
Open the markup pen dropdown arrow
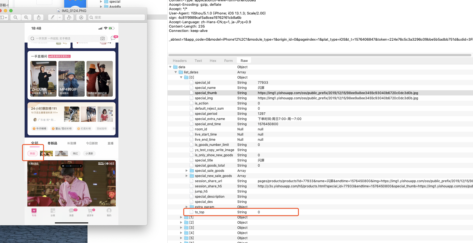[x=60, y=17]
